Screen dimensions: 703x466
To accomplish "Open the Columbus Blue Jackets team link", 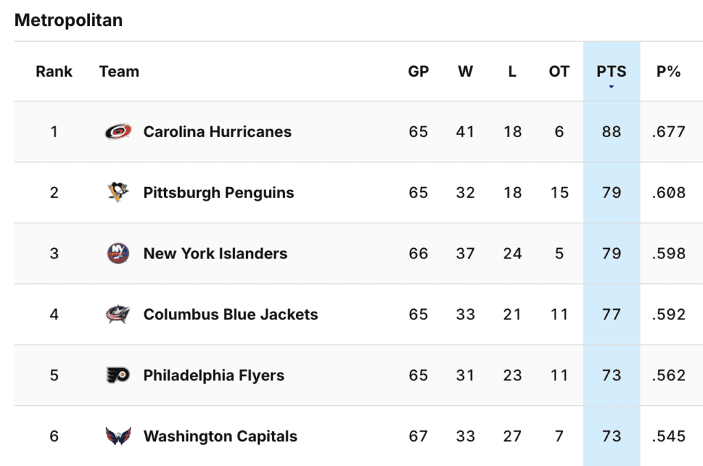I will click(231, 315).
